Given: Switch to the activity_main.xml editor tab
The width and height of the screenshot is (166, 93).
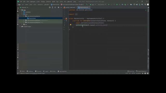Looking at the screenshot, I should 69,7.
